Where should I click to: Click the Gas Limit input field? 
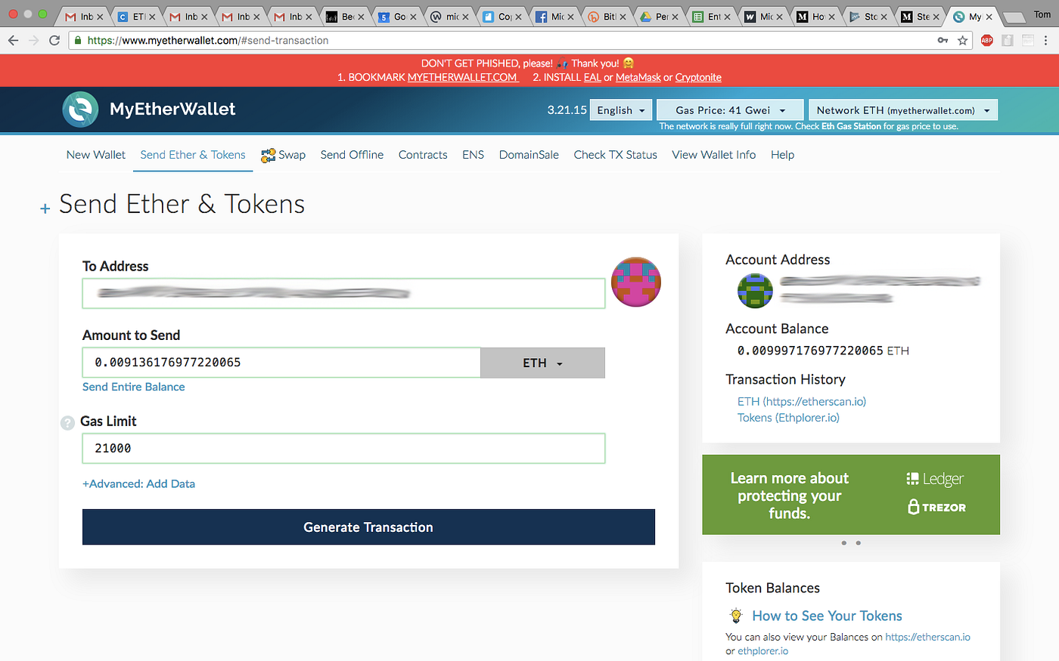coord(343,448)
